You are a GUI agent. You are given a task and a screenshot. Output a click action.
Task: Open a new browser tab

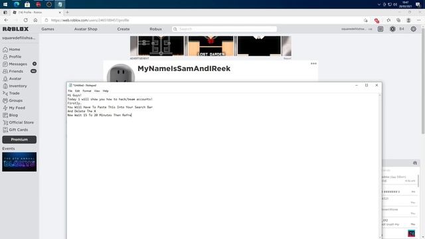(68, 12)
